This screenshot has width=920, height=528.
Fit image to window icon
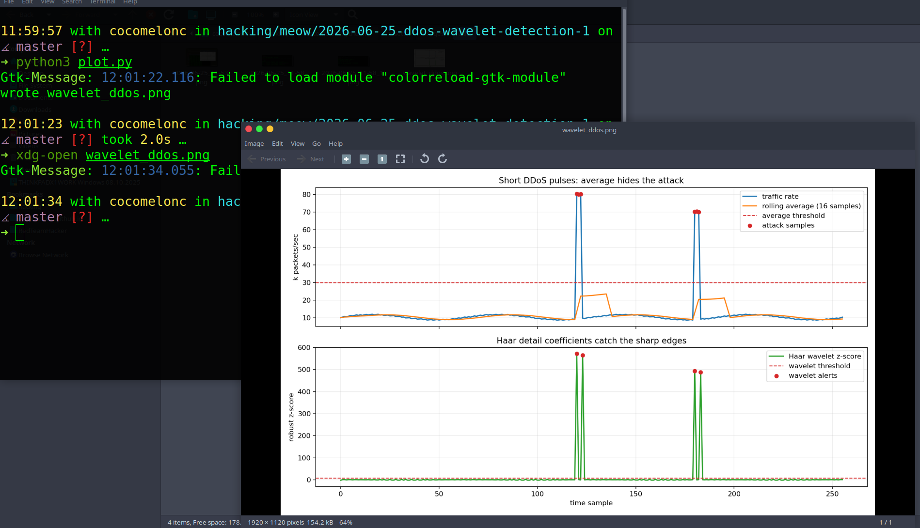point(400,159)
